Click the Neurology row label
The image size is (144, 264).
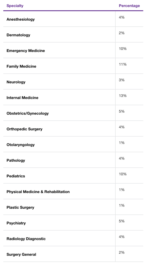coord(16,82)
